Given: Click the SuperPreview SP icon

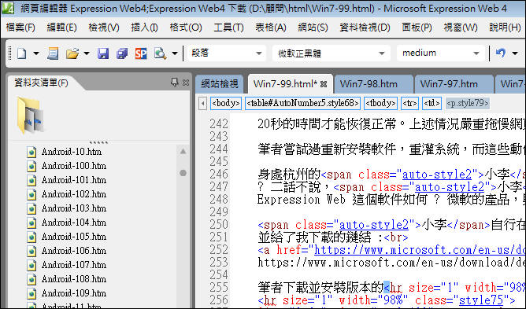Looking at the screenshot, I should point(141,53).
